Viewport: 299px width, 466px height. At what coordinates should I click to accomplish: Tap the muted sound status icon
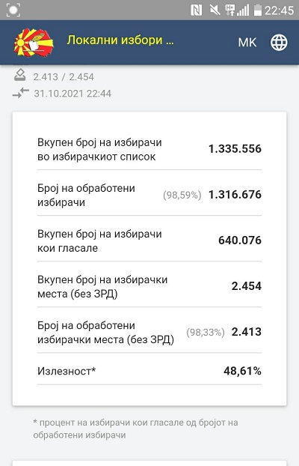click(215, 10)
